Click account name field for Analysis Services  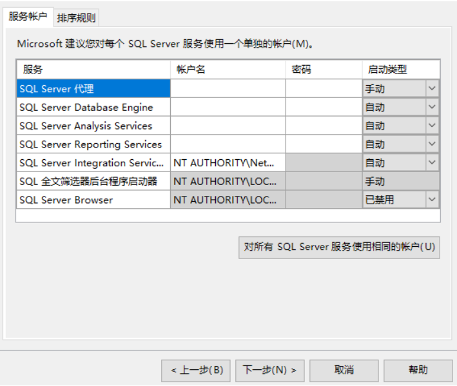pyautogui.click(x=228, y=126)
